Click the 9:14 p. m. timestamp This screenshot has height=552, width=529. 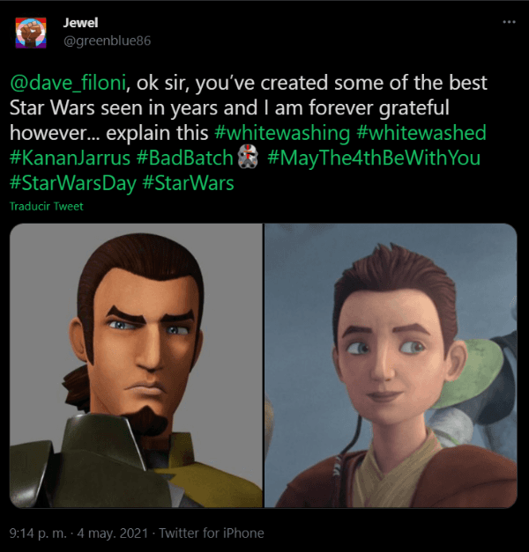38,533
